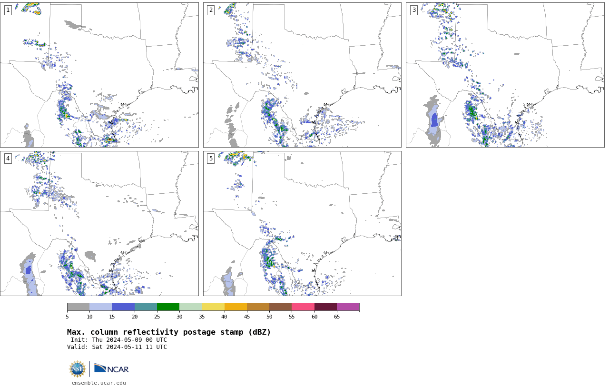Select the gray 5-10 dBZ swatch
The height and width of the screenshot is (388, 609).
click(78, 307)
